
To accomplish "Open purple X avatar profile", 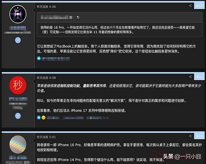I will (18, 14).
